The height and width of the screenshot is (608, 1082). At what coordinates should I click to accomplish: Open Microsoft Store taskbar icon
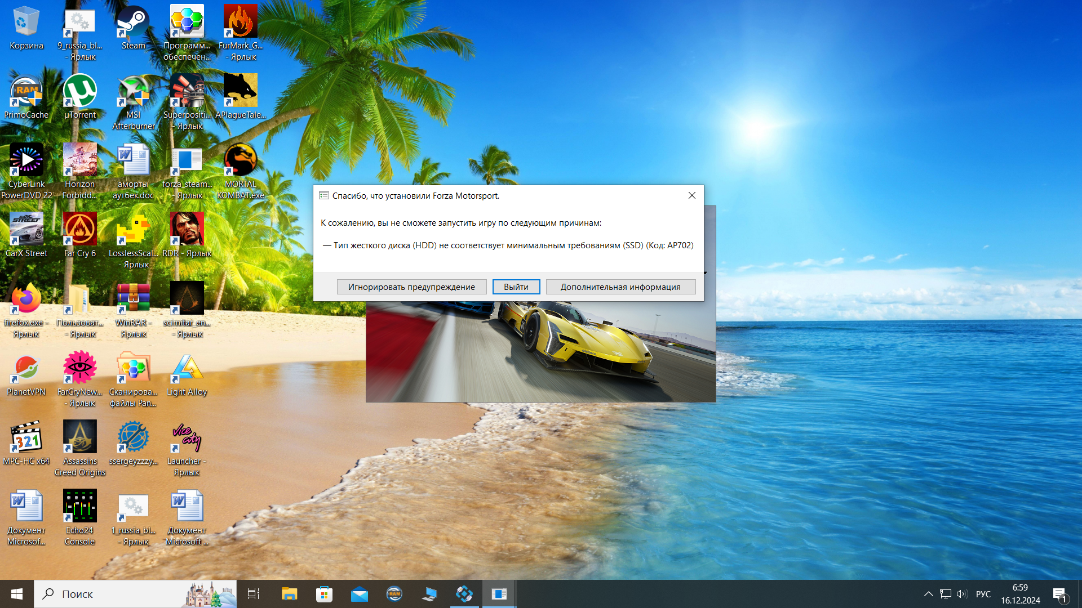click(324, 594)
